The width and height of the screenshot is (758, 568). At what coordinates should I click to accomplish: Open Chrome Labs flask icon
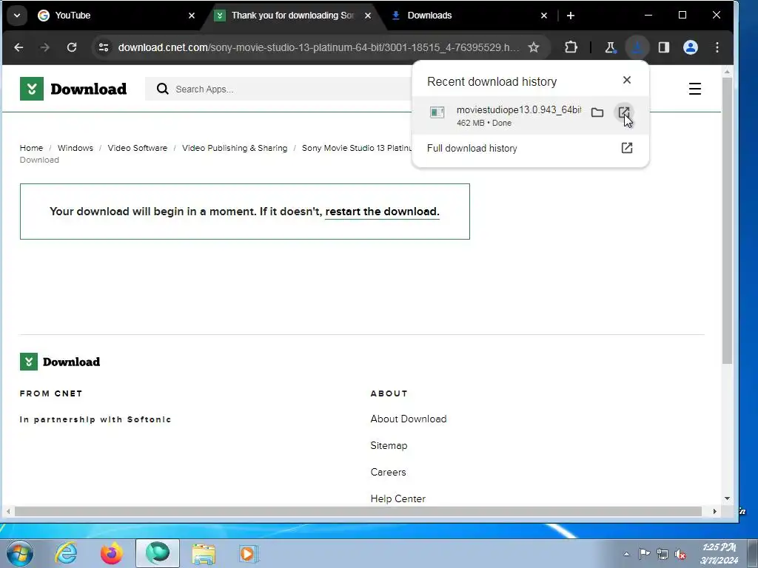pyautogui.click(x=610, y=47)
